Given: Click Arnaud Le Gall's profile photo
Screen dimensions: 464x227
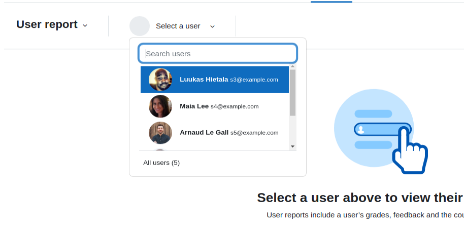Looking at the screenshot, I should (160, 133).
